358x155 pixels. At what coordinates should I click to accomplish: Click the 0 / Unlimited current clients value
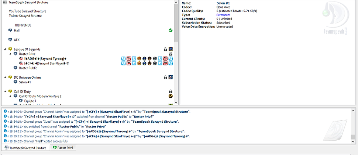pyautogui.click(x=224, y=19)
